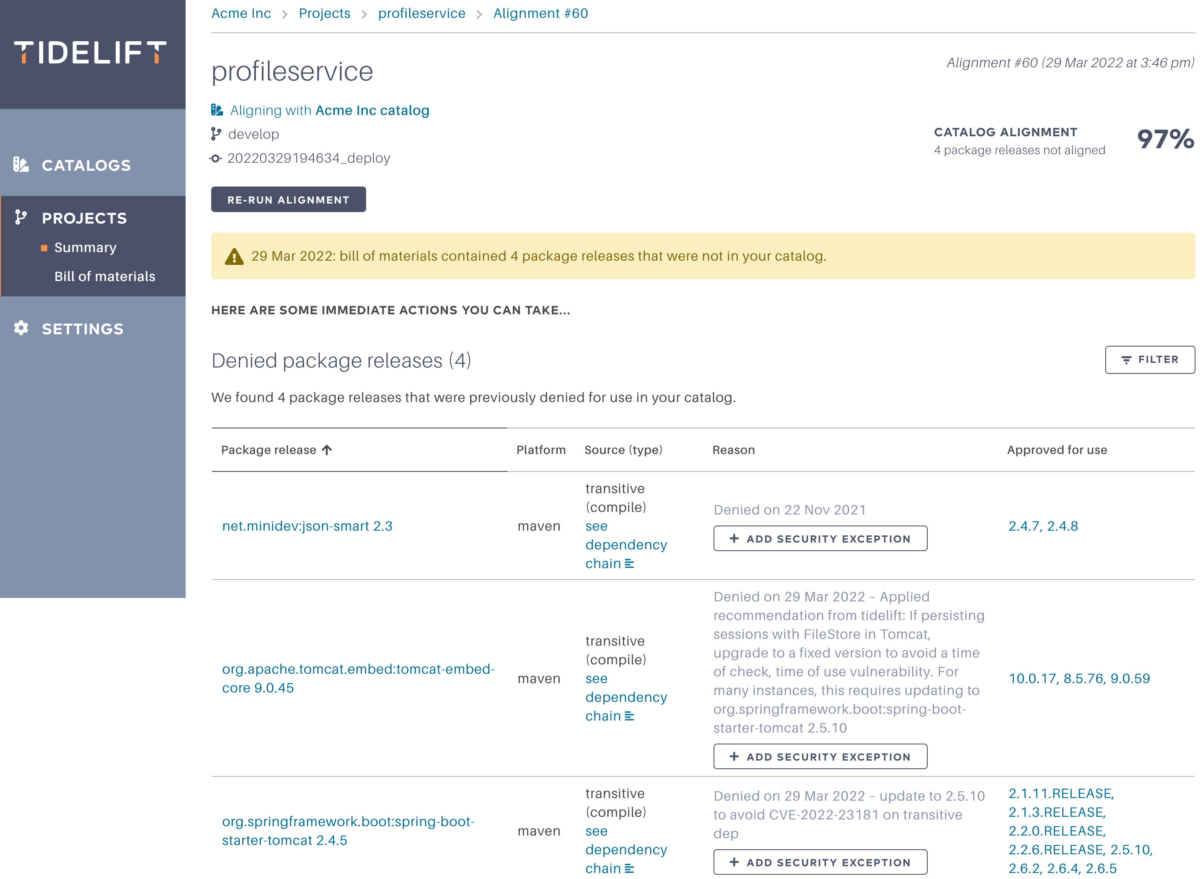Open the Acme Inc catalog link
Screen dimensions: 1204x879
coord(372,110)
